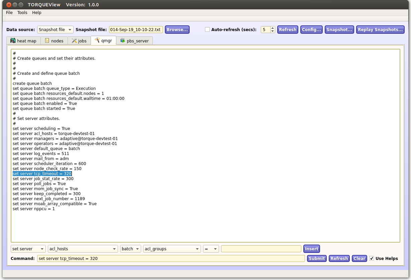Decrease auto-refresh seconds with down arrow
411x280 pixels.
point(273,31)
